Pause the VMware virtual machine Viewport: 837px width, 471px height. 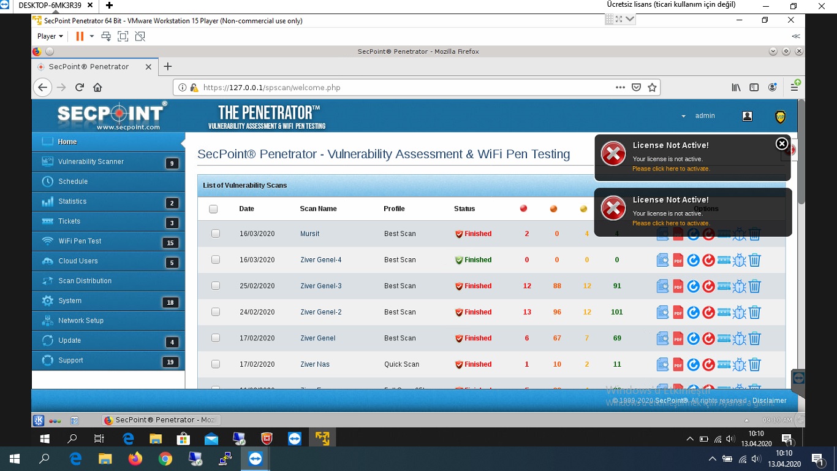80,36
